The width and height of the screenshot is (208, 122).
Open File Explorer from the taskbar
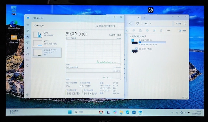click(x=121, y=112)
